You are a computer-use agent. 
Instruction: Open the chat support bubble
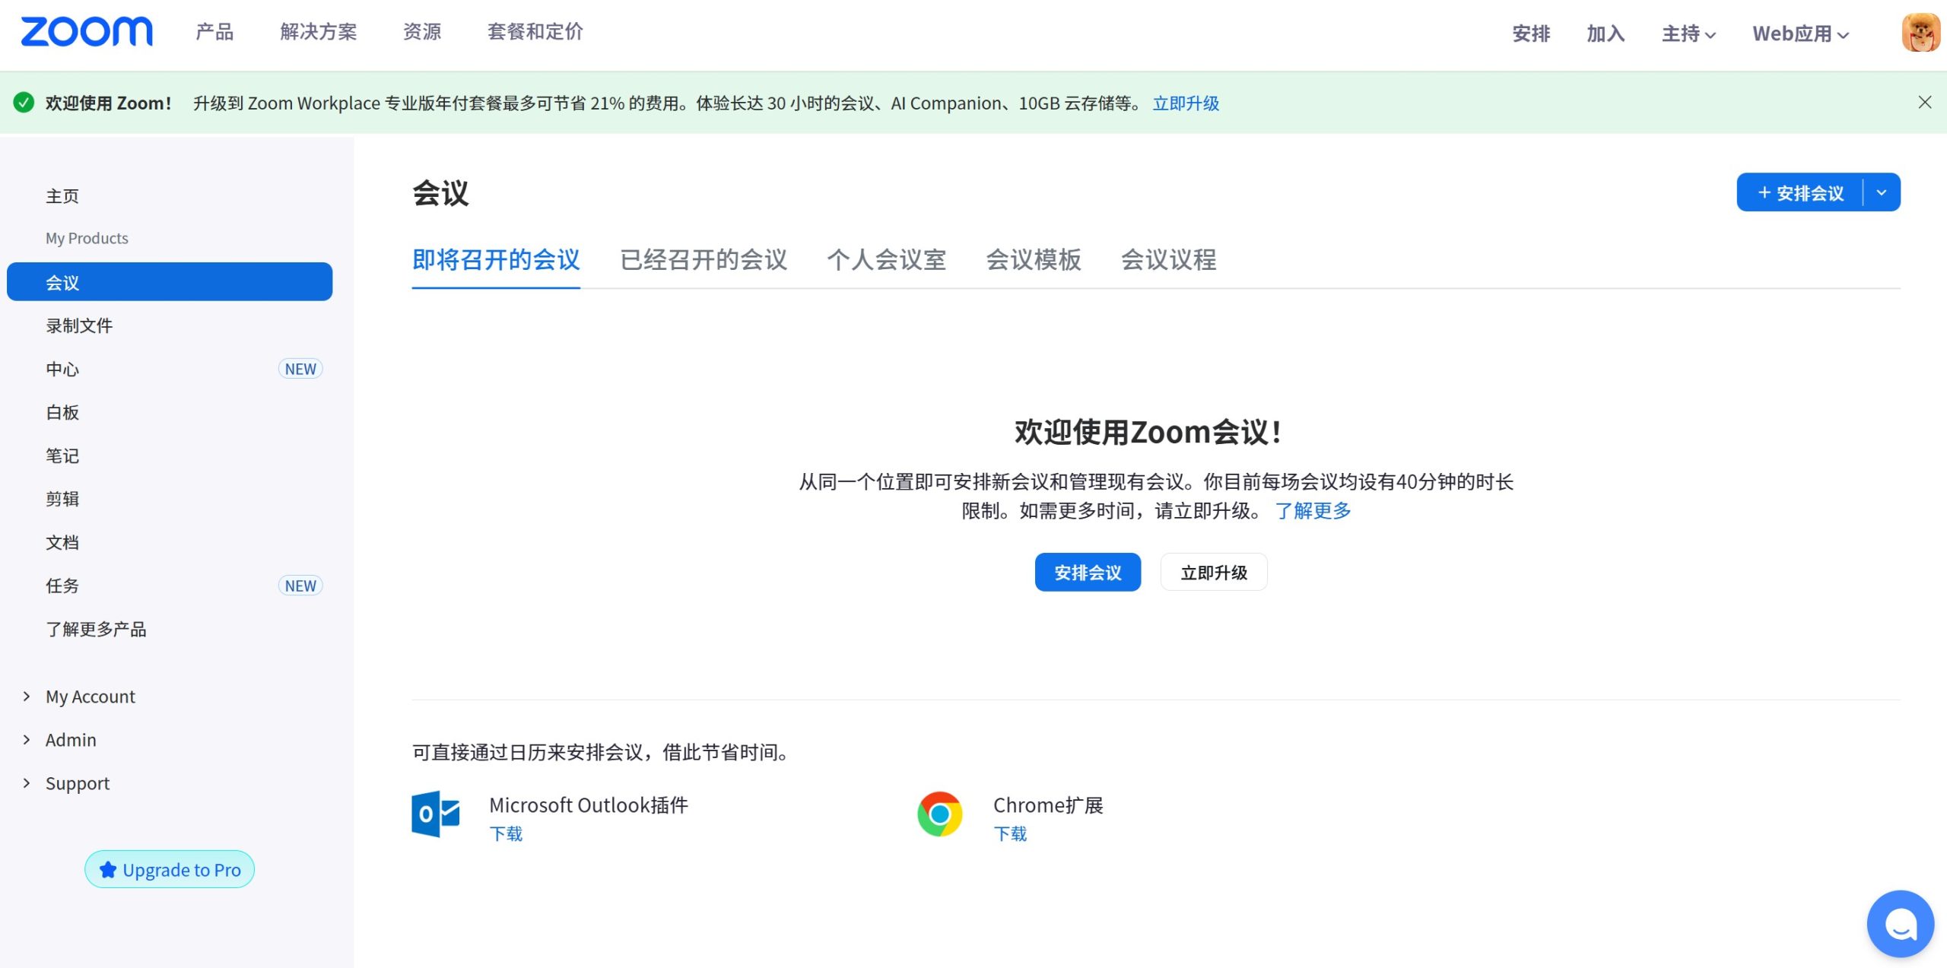1900,923
